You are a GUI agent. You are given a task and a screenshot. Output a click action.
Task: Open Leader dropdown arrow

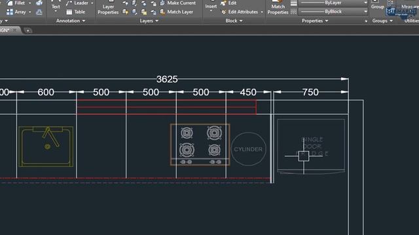[92, 3]
